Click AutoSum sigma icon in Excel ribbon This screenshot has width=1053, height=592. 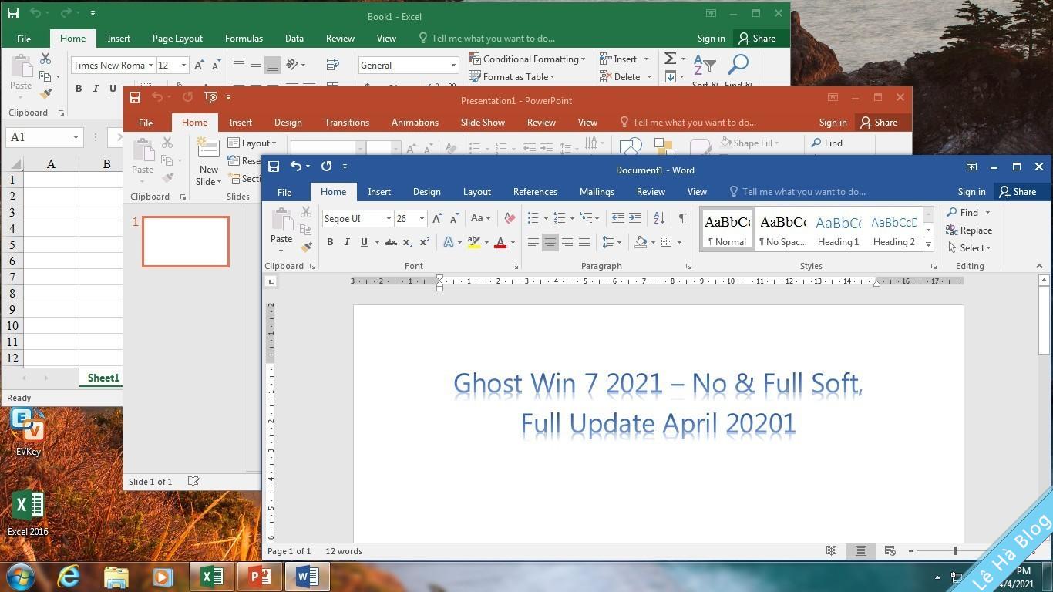670,59
